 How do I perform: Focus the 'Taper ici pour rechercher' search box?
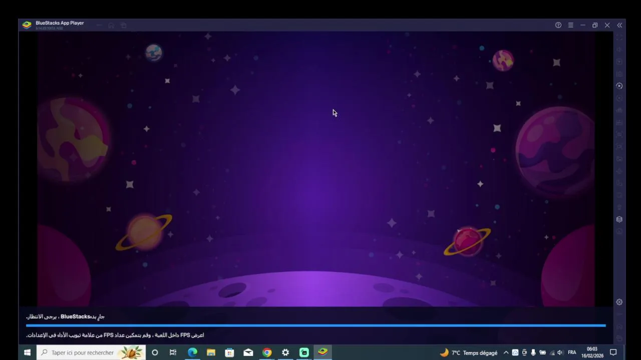point(91,352)
